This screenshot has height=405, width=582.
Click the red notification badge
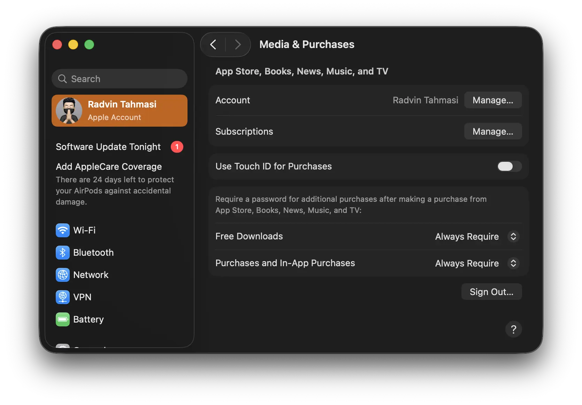click(177, 147)
